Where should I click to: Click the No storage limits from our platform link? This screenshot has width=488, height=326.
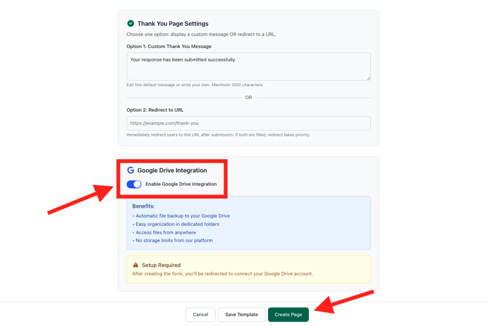pyautogui.click(x=174, y=241)
